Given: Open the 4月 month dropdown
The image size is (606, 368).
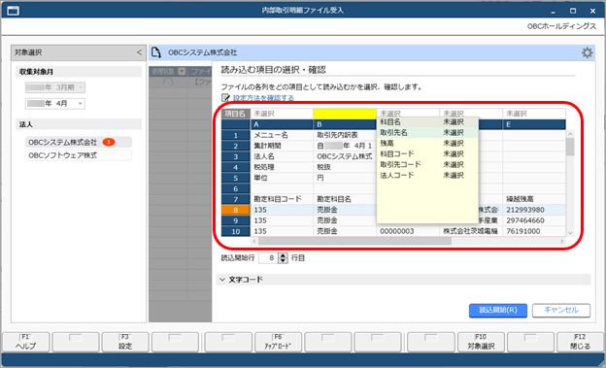Looking at the screenshot, I should (x=55, y=104).
